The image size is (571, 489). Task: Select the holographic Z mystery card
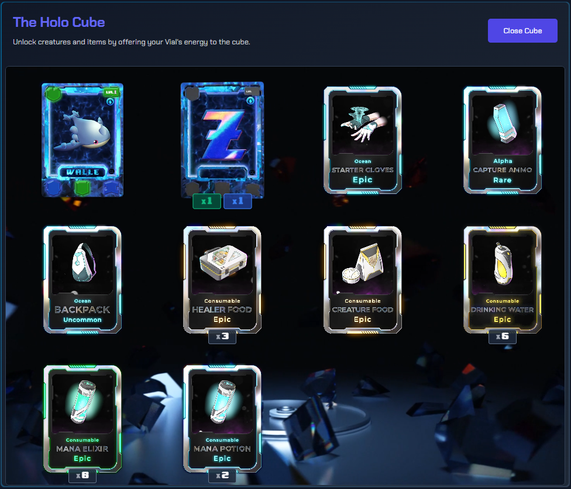point(222,140)
